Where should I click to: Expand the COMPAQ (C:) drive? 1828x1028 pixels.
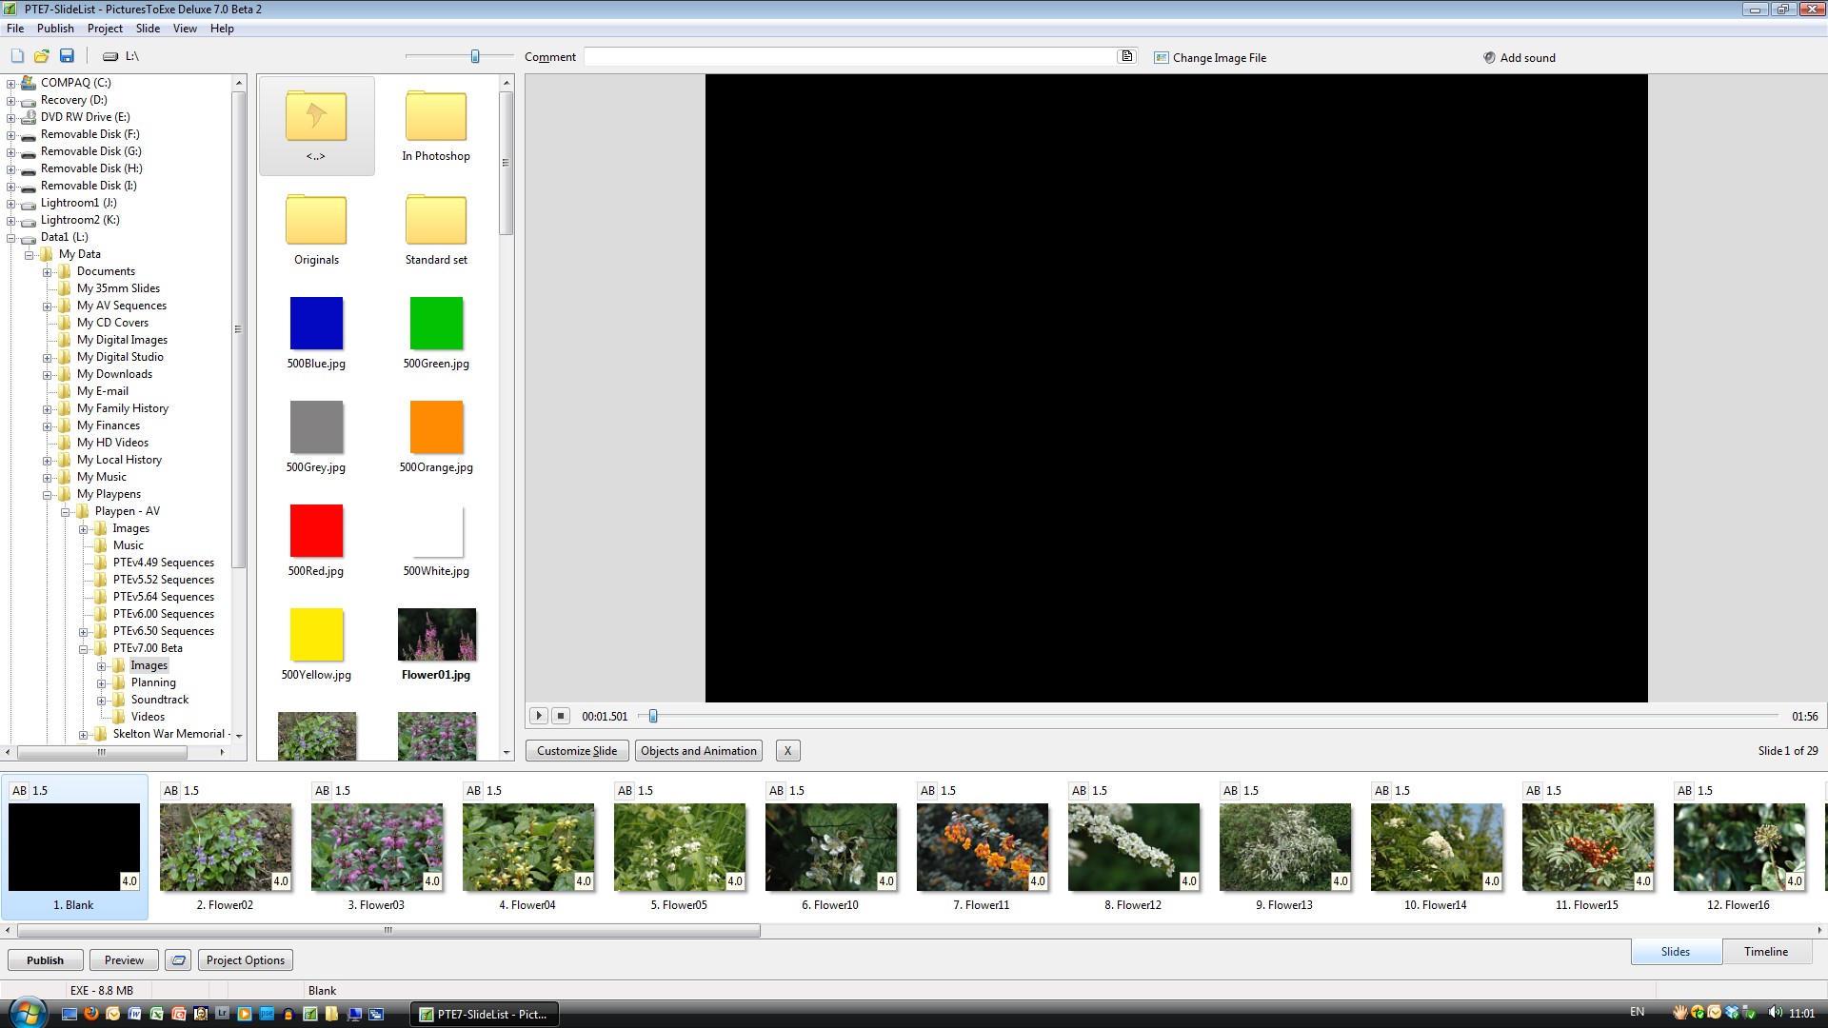tap(10, 83)
